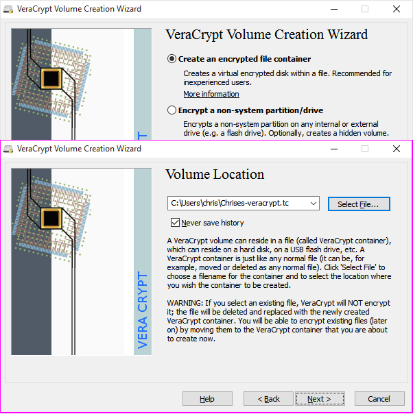The height and width of the screenshot is (414, 413).
Task: Click the Help button
Action: [206, 399]
